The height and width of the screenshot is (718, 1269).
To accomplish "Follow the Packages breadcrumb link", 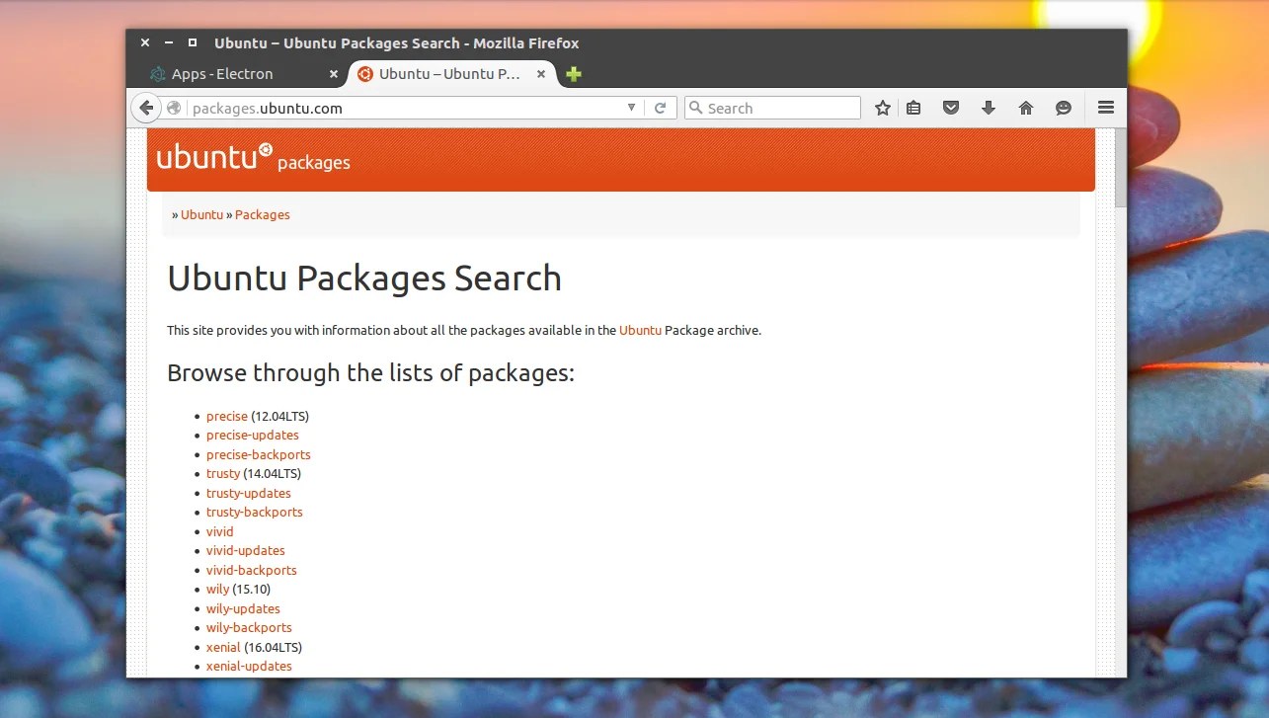I will point(263,214).
